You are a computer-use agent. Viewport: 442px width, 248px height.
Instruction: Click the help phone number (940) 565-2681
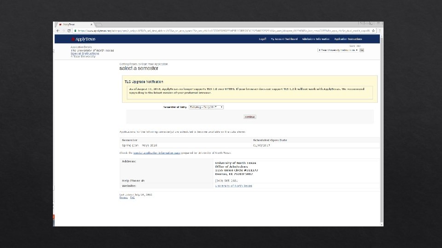(x=227, y=181)
